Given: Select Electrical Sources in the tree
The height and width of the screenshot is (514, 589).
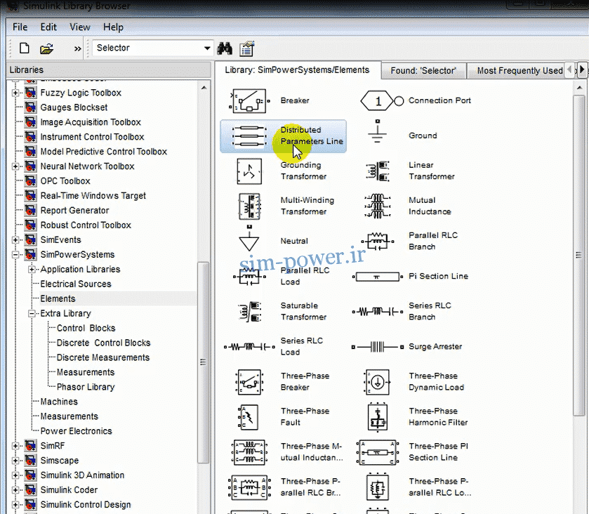Looking at the screenshot, I should [76, 284].
